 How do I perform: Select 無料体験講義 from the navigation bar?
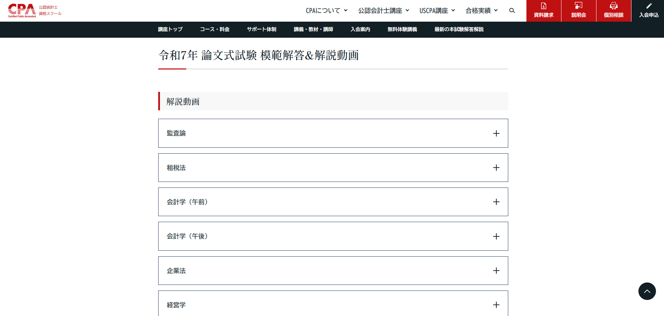(x=402, y=29)
